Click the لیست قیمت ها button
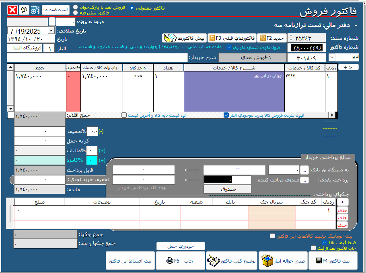 pyautogui.click(x=56, y=9)
